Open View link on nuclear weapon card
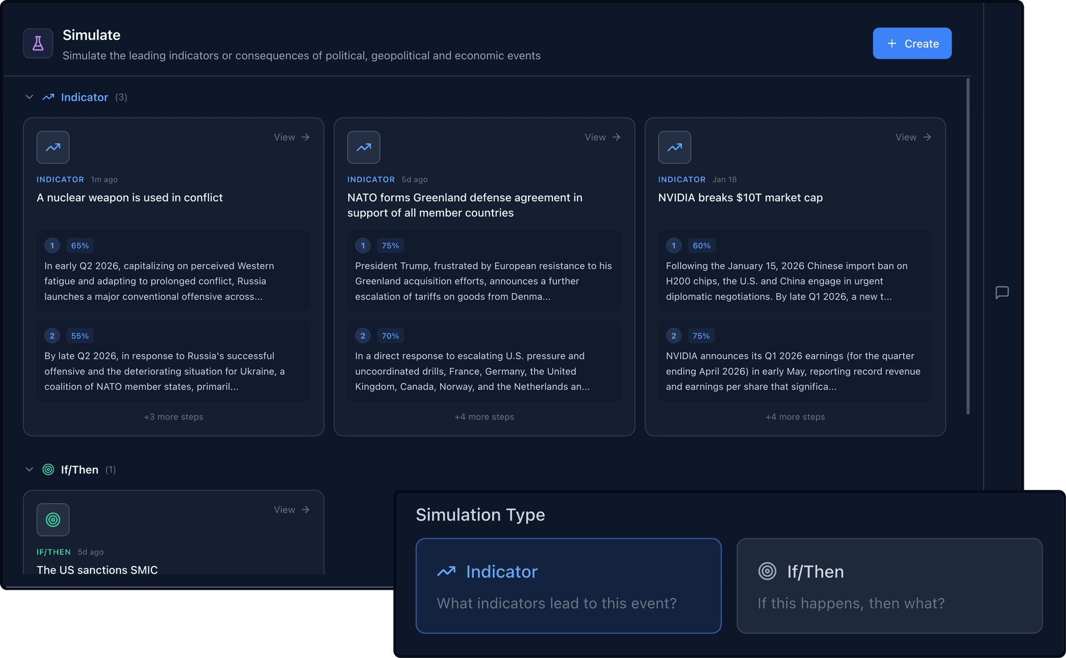Screen dimensions: 1066x658 291,137
